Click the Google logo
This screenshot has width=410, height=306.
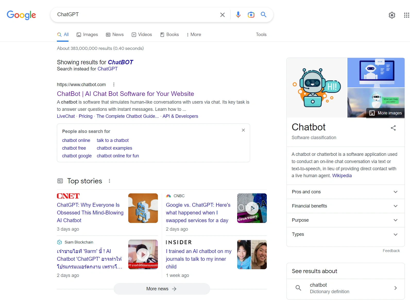[x=21, y=15]
